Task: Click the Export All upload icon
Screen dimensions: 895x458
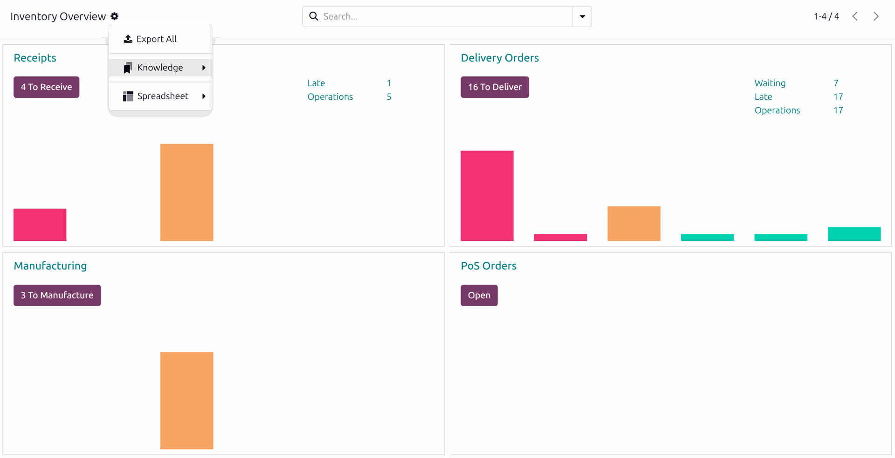Action: point(128,39)
